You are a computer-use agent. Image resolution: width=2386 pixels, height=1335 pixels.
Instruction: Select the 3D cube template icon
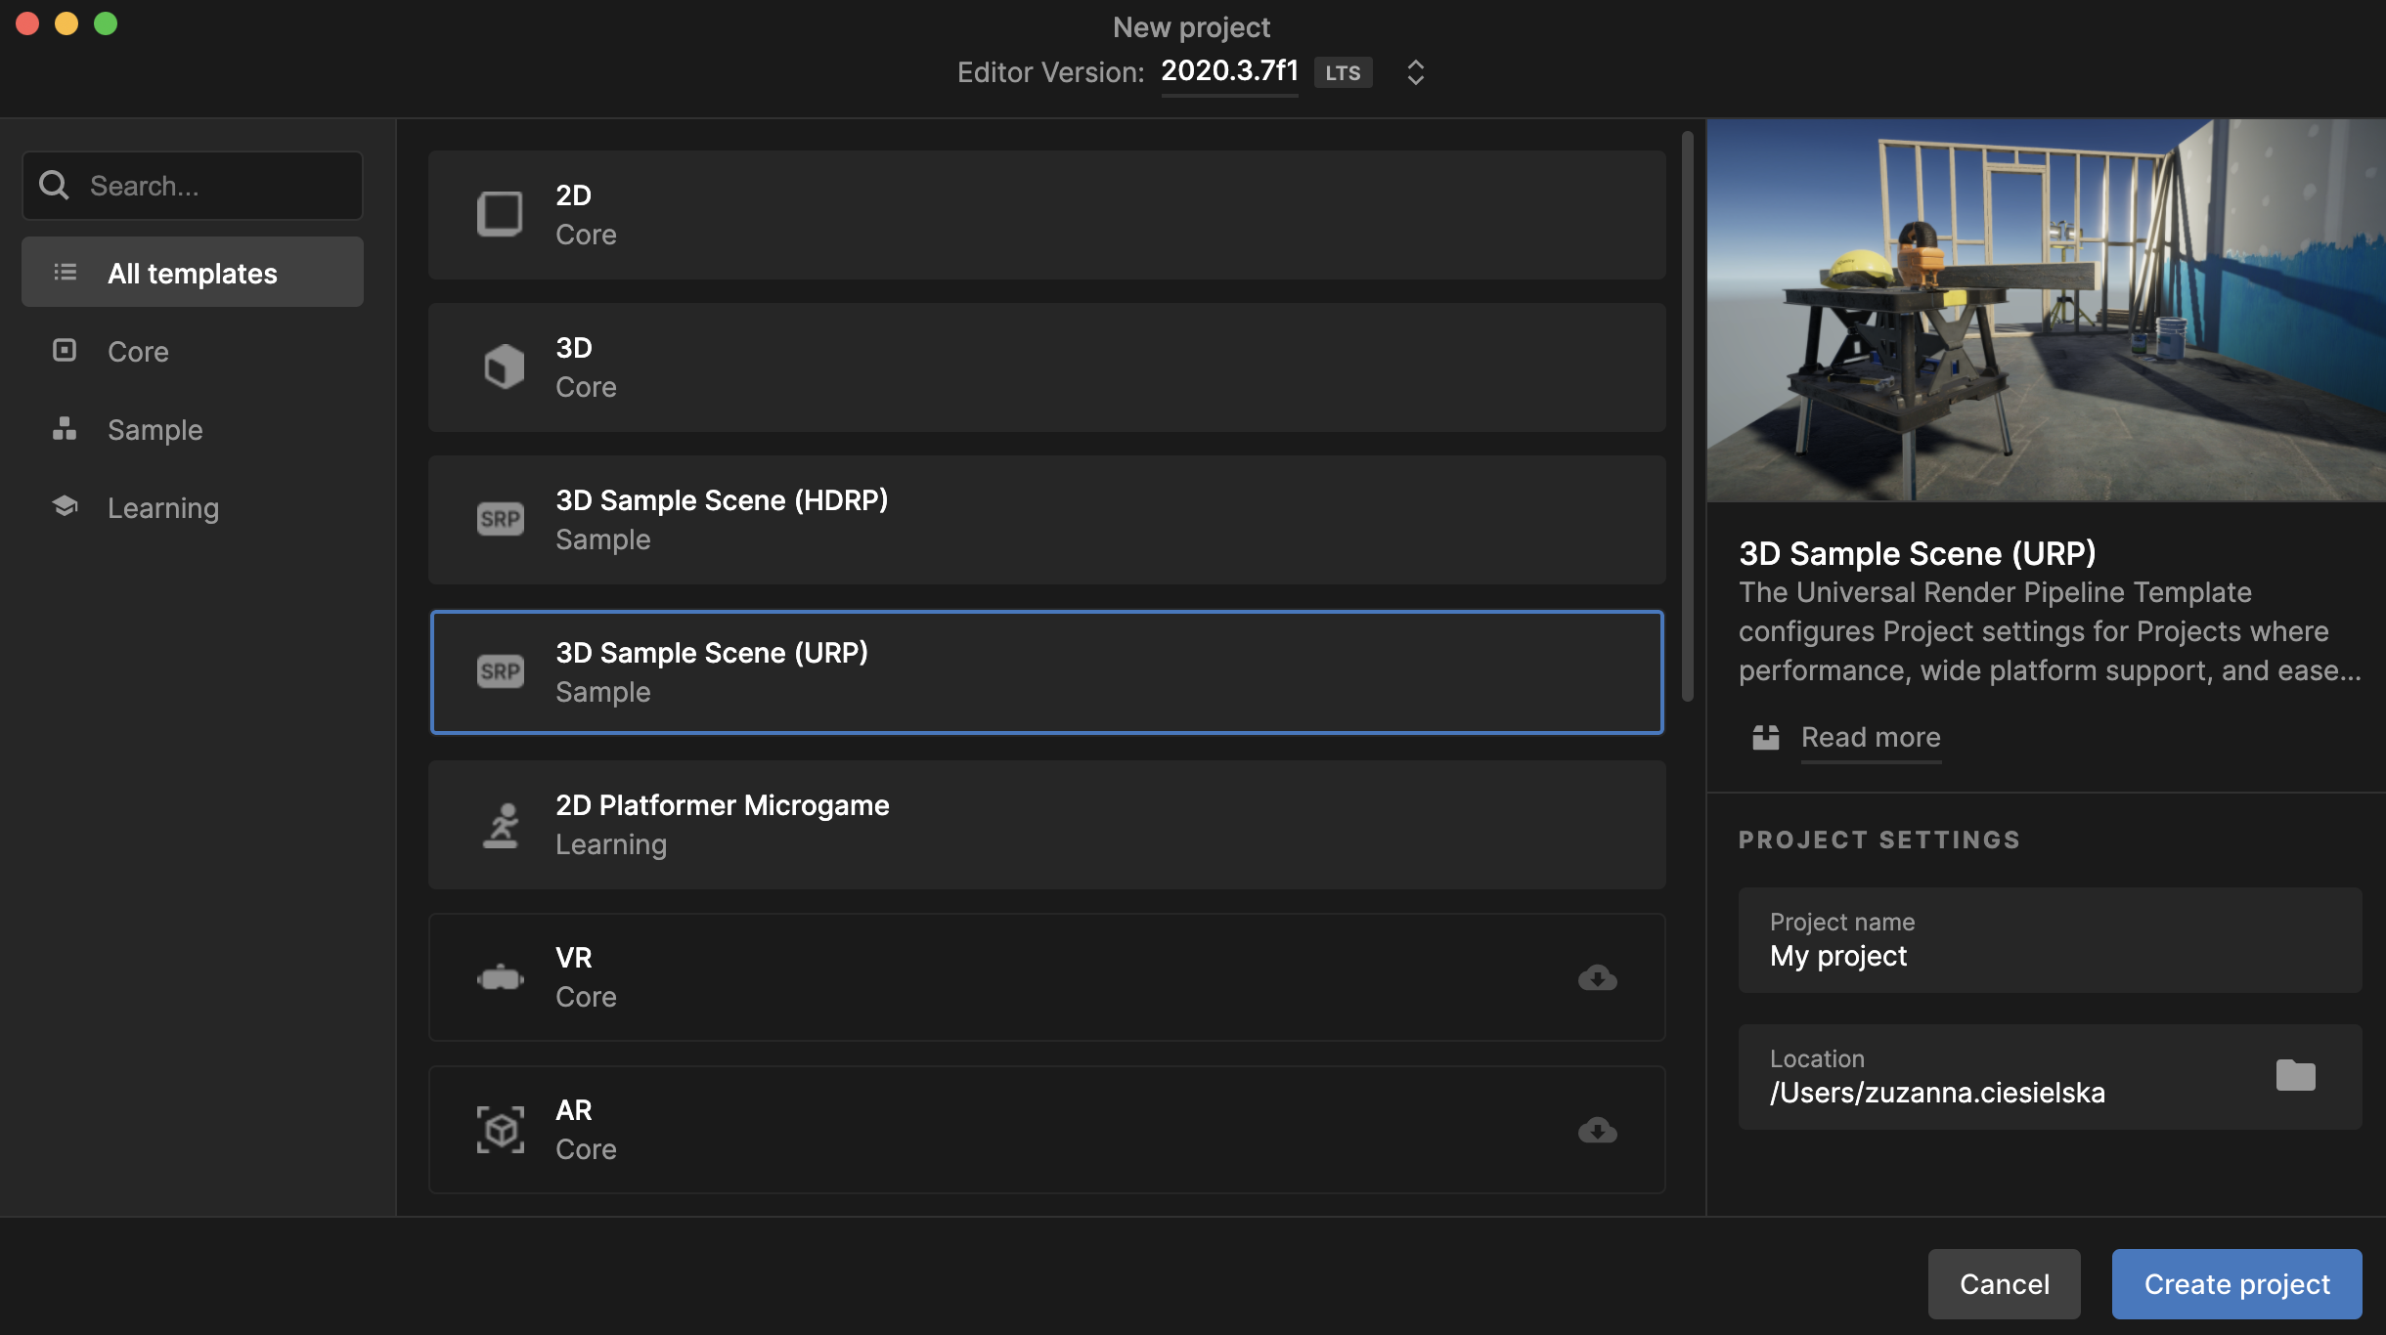[504, 367]
